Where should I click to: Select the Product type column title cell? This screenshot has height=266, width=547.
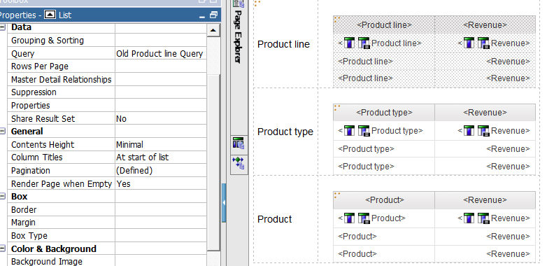pyautogui.click(x=384, y=113)
